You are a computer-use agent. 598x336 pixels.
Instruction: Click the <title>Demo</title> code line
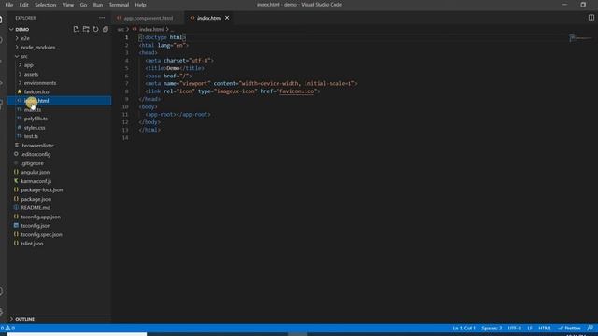(x=175, y=68)
